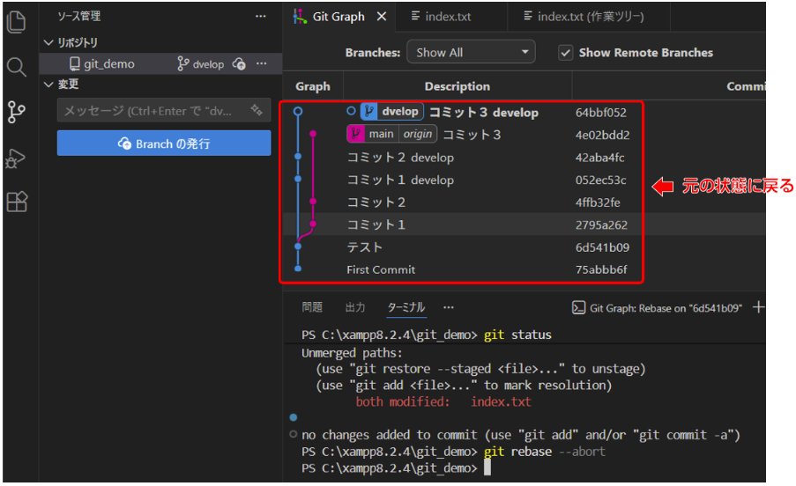The height and width of the screenshot is (486, 796).
Task: Open the Branches 'Show All' dropdown
Action: tap(471, 53)
